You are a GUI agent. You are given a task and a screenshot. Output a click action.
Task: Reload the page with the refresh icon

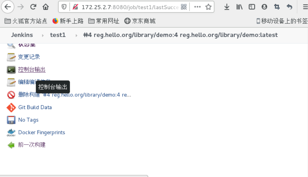tap(33, 7)
